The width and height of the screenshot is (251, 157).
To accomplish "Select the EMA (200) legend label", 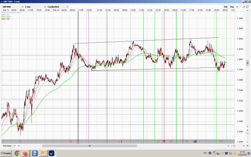I will [6, 17].
